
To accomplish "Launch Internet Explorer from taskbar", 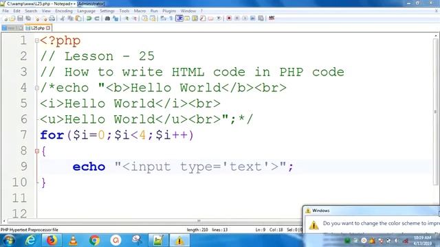I will 30,240.
